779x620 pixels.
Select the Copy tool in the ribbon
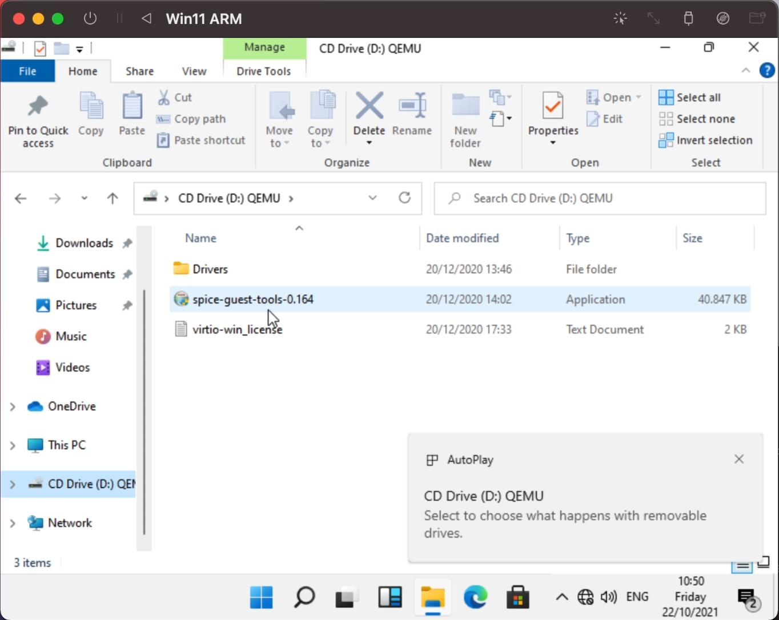pyautogui.click(x=90, y=114)
